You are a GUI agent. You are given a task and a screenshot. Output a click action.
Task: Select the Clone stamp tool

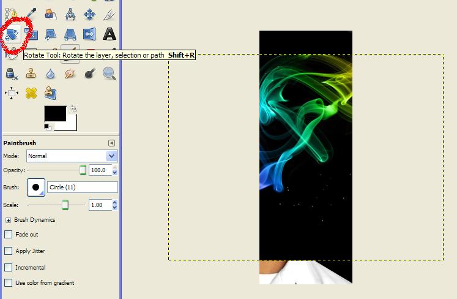point(31,74)
